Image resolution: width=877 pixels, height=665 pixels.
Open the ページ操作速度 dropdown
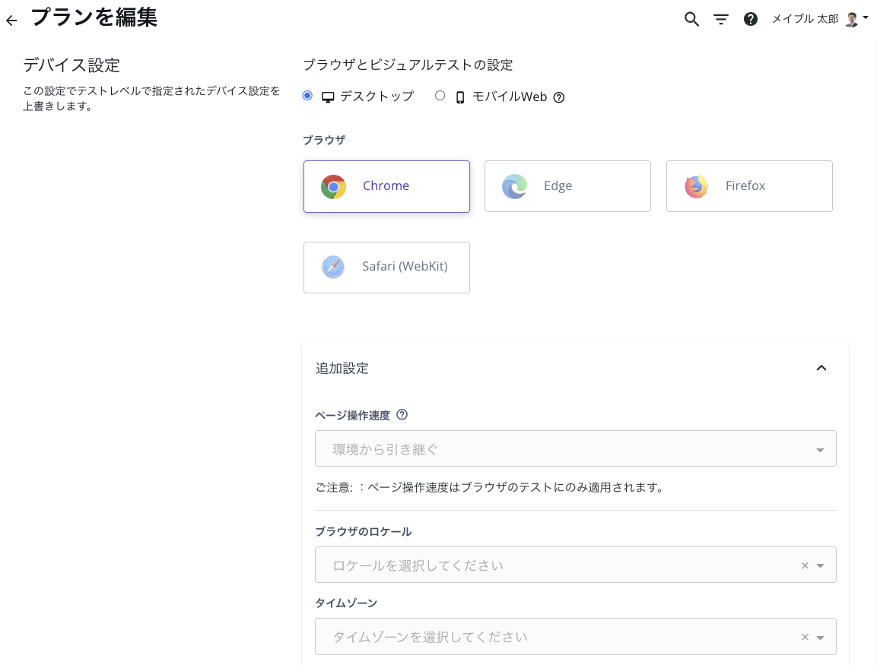click(x=576, y=448)
